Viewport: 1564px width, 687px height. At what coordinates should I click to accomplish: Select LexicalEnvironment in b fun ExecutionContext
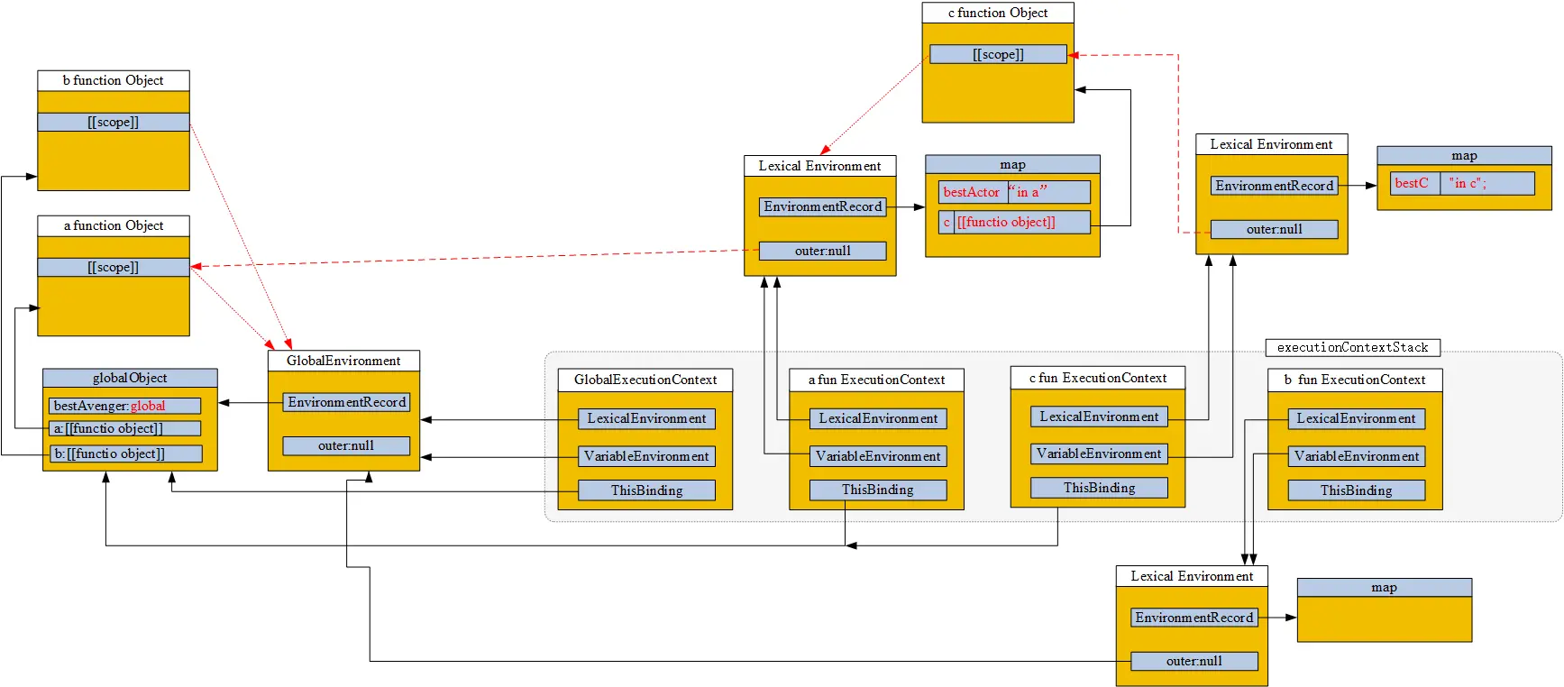[x=1357, y=418]
